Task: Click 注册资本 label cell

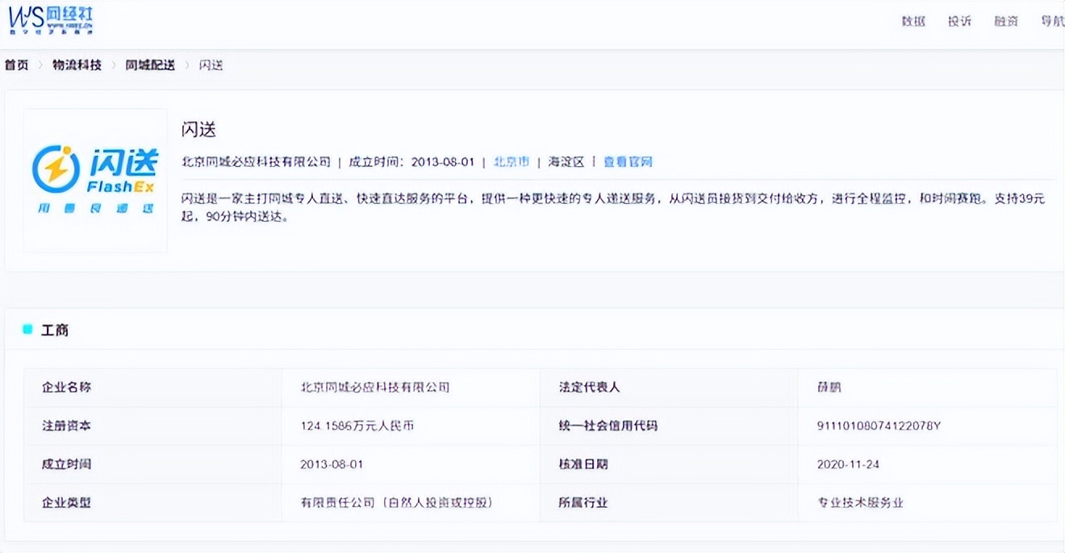Action: [152, 426]
